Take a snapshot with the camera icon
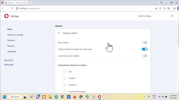This screenshot has width=179, height=100. [x=156, y=8]
